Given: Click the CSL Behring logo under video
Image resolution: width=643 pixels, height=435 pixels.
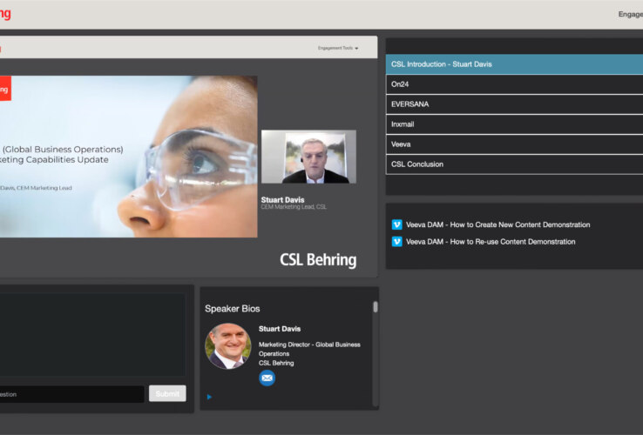Looking at the screenshot, I should tap(318, 260).
